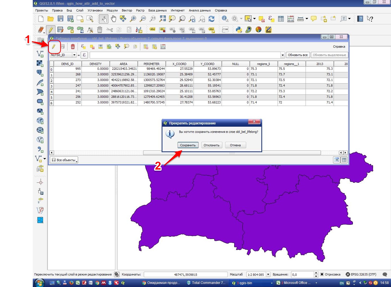Expand expression history dropdown arrow

pyautogui.click(x=283, y=55)
